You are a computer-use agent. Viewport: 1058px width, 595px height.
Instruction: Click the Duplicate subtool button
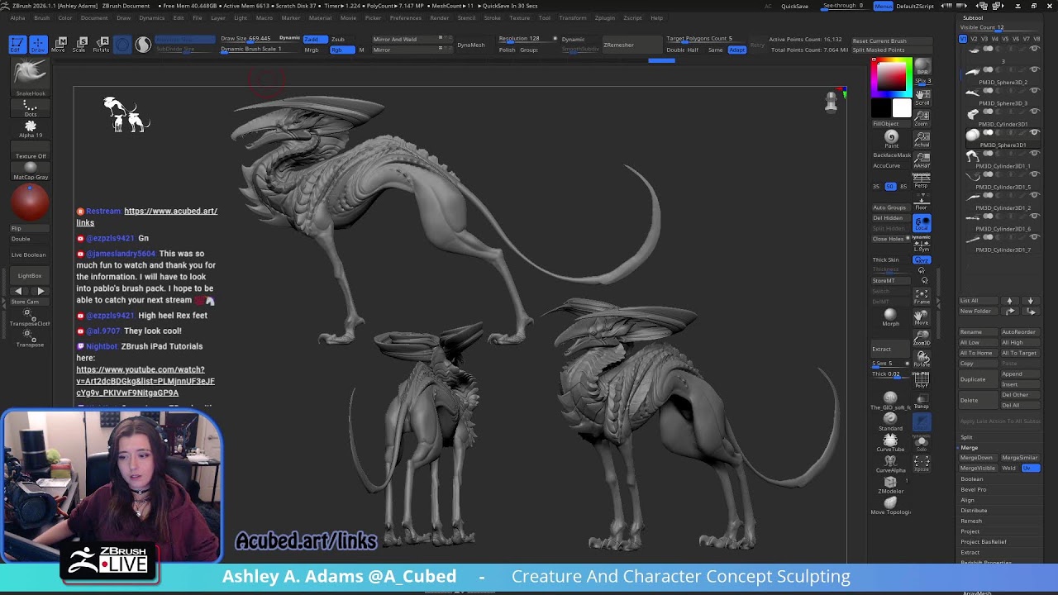point(977,379)
